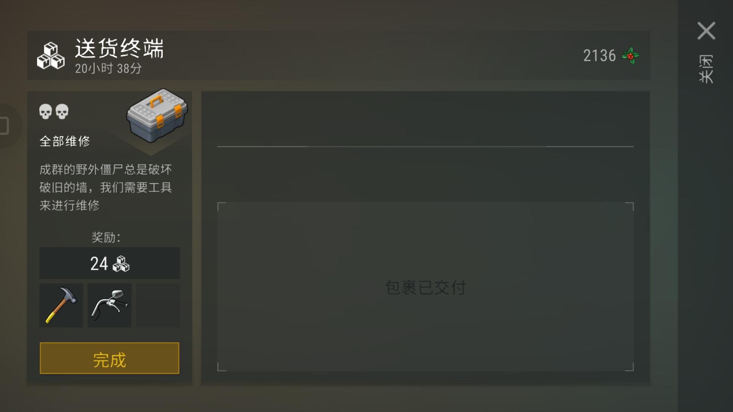733x412 pixels.
Task: Select the bicycle handlebar reward item
Action: (x=110, y=305)
